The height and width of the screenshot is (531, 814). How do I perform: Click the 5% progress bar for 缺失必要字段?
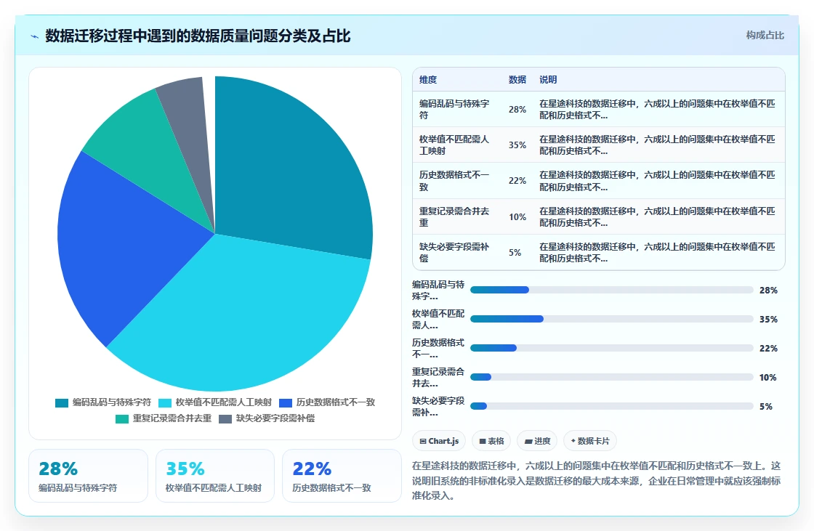[x=611, y=407]
